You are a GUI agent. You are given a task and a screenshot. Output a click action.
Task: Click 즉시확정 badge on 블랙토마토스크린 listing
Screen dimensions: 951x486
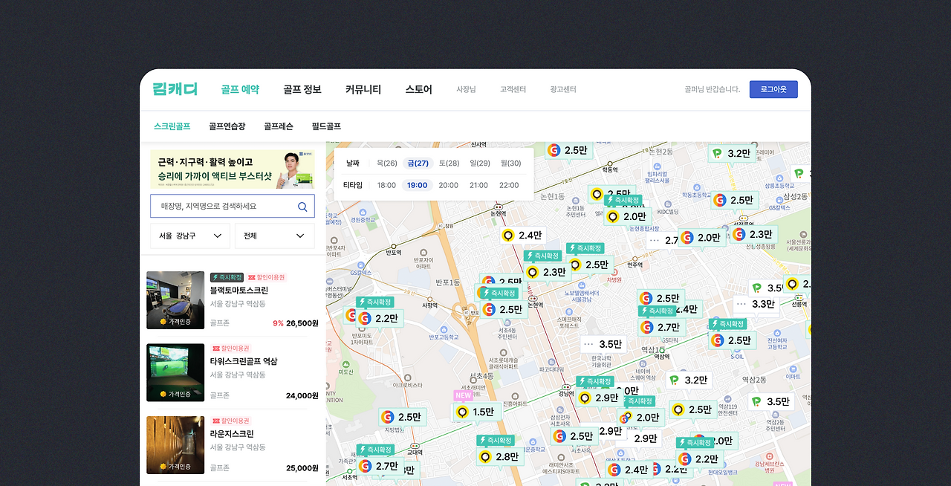(227, 277)
